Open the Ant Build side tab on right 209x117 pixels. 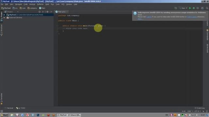click(207, 48)
